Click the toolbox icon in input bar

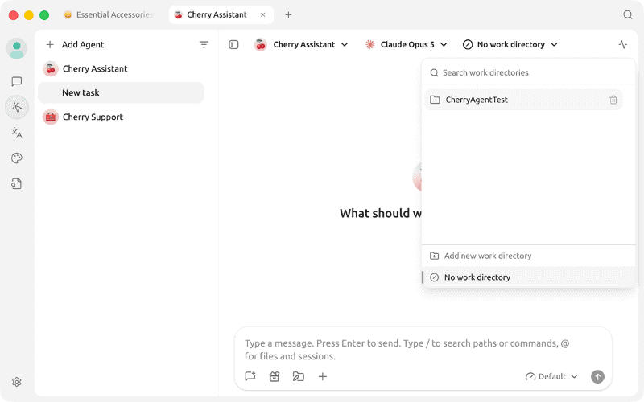(275, 376)
